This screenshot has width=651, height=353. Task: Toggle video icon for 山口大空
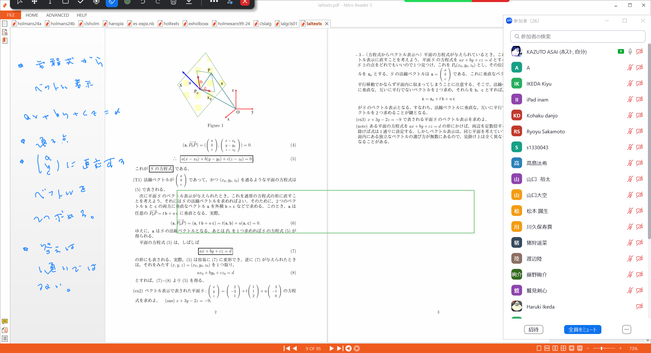pyautogui.click(x=639, y=195)
